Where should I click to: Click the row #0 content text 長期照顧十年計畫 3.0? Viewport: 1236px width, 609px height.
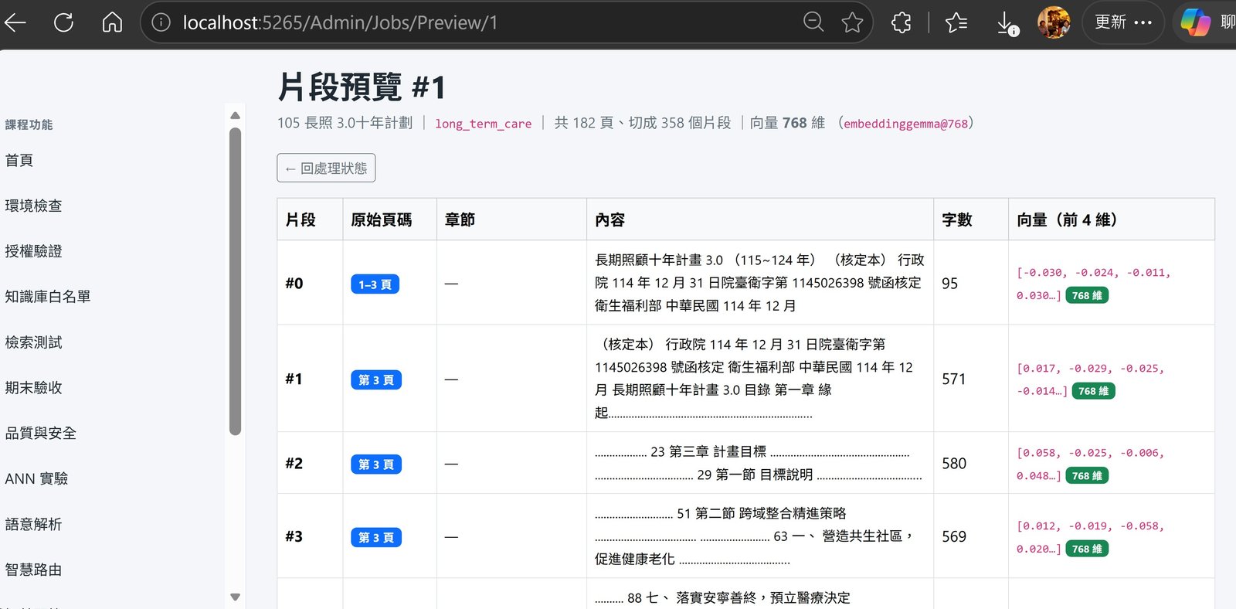pos(659,260)
